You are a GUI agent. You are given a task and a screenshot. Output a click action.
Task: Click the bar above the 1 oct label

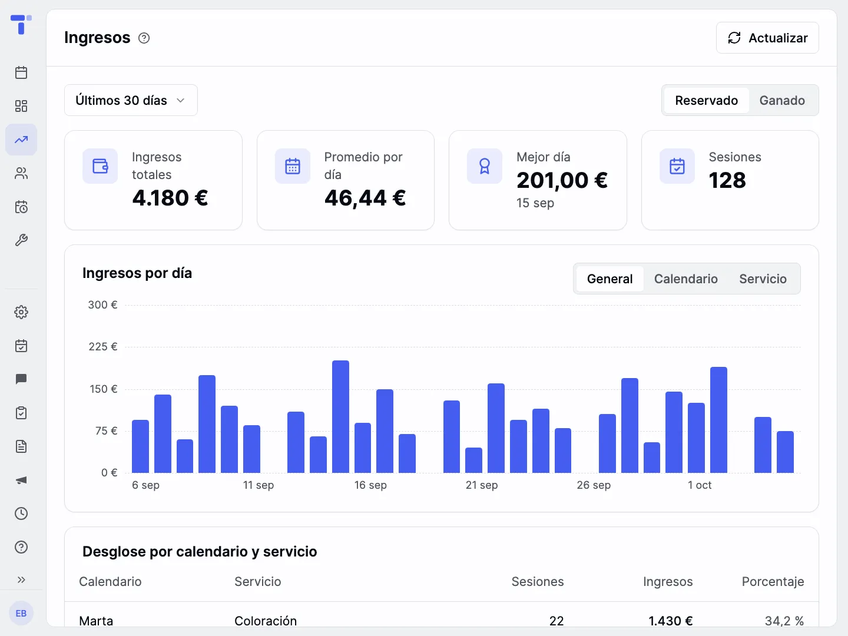click(696, 438)
